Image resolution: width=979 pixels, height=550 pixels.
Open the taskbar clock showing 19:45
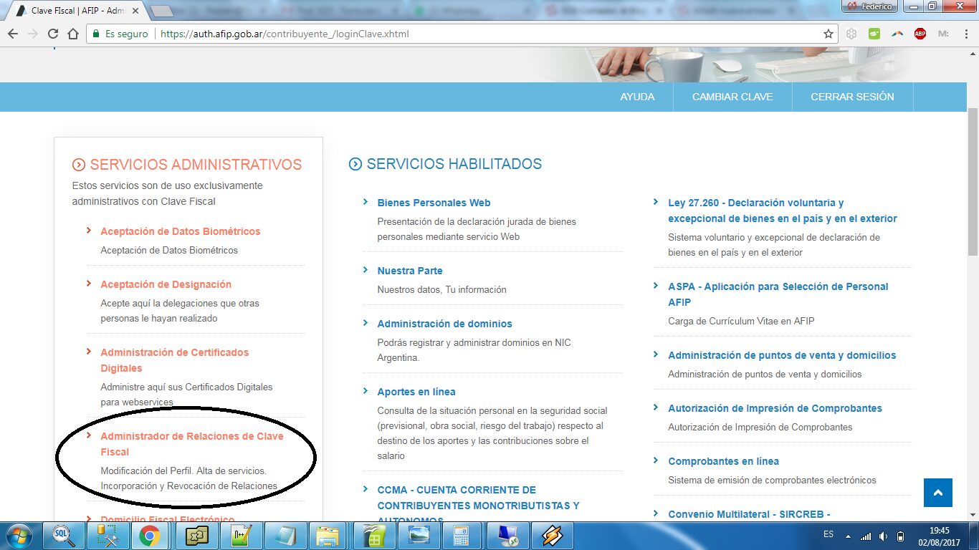pyautogui.click(x=940, y=536)
